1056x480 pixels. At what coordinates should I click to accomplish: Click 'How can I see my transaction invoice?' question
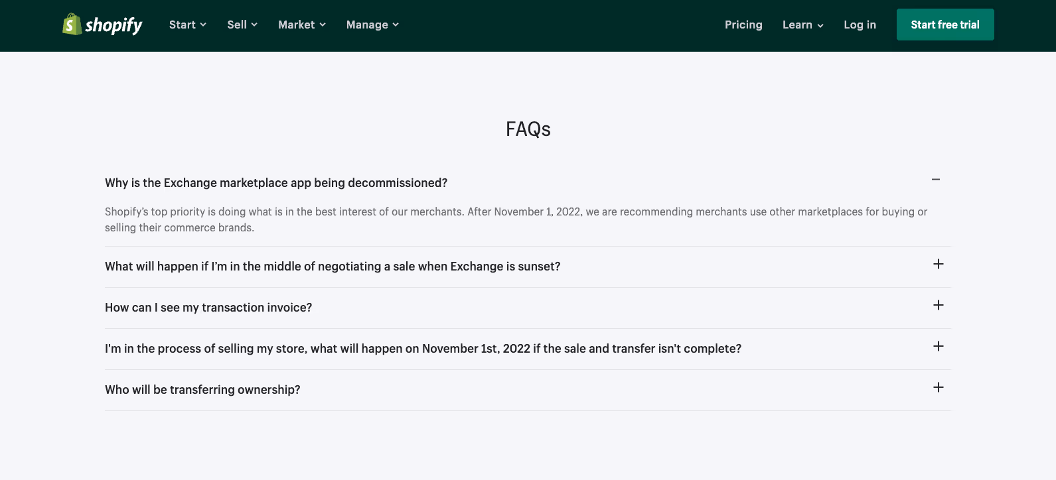click(x=208, y=308)
